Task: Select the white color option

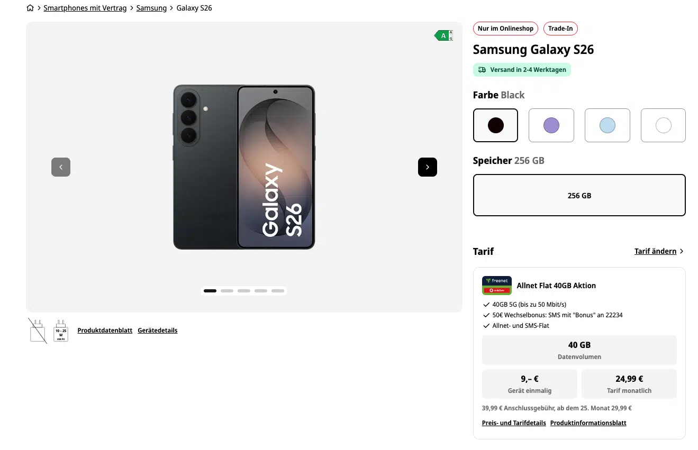Action: [663, 125]
